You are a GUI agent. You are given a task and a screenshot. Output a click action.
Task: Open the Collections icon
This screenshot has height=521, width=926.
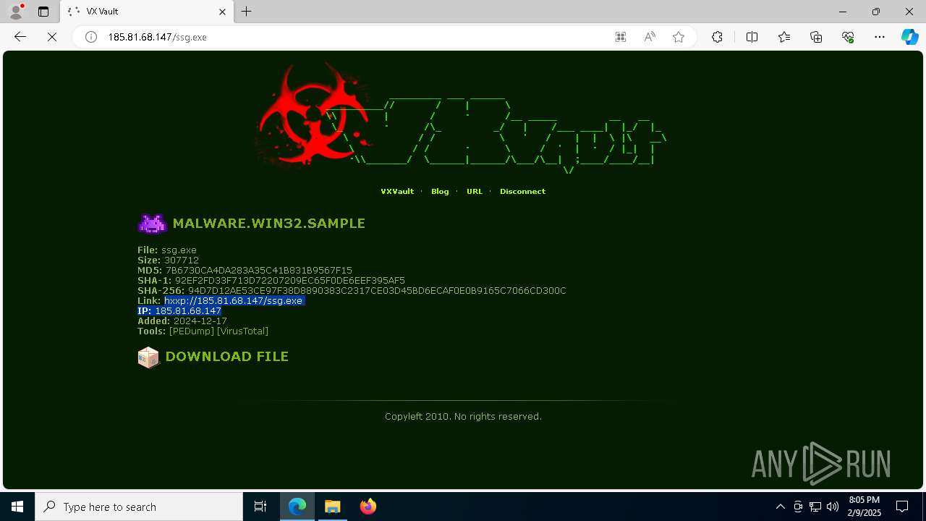pyautogui.click(x=816, y=37)
